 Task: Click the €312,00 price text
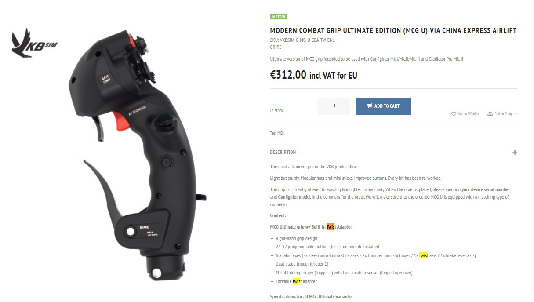click(288, 75)
